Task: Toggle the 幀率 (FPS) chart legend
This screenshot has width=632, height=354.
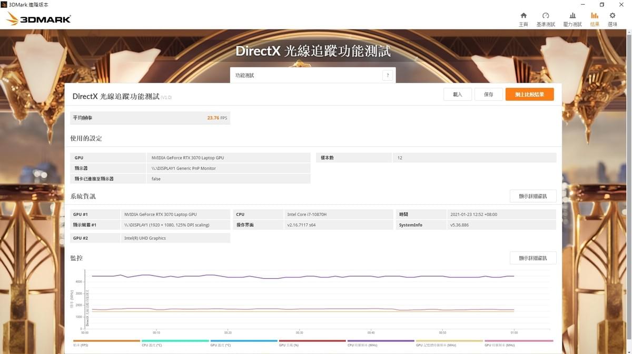Action: tap(106, 343)
